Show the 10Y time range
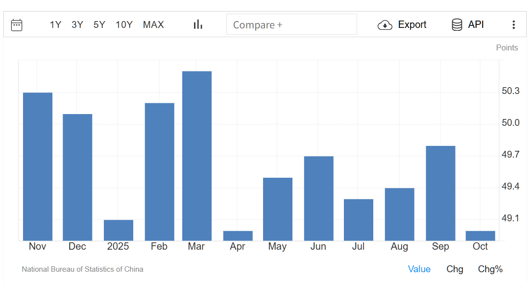Screen dimensions: 532x282 point(124,25)
